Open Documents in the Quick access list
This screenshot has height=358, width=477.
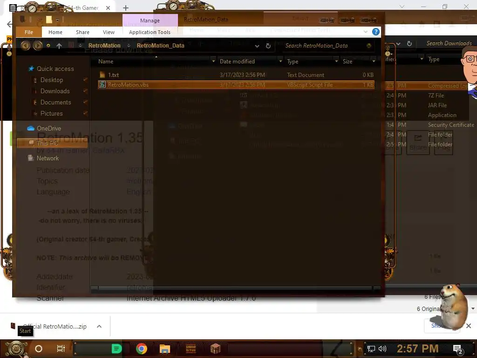click(56, 102)
